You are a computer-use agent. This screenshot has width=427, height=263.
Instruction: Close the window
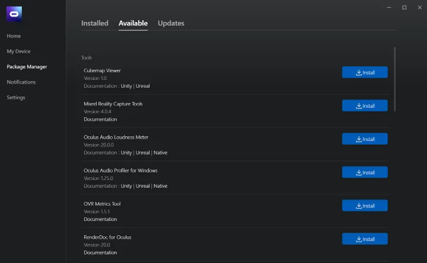pos(420,7)
